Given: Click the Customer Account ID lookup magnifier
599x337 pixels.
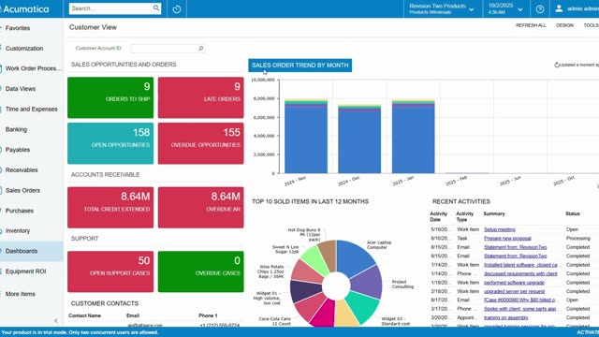Looking at the screenshot, I should pos(200,49).
